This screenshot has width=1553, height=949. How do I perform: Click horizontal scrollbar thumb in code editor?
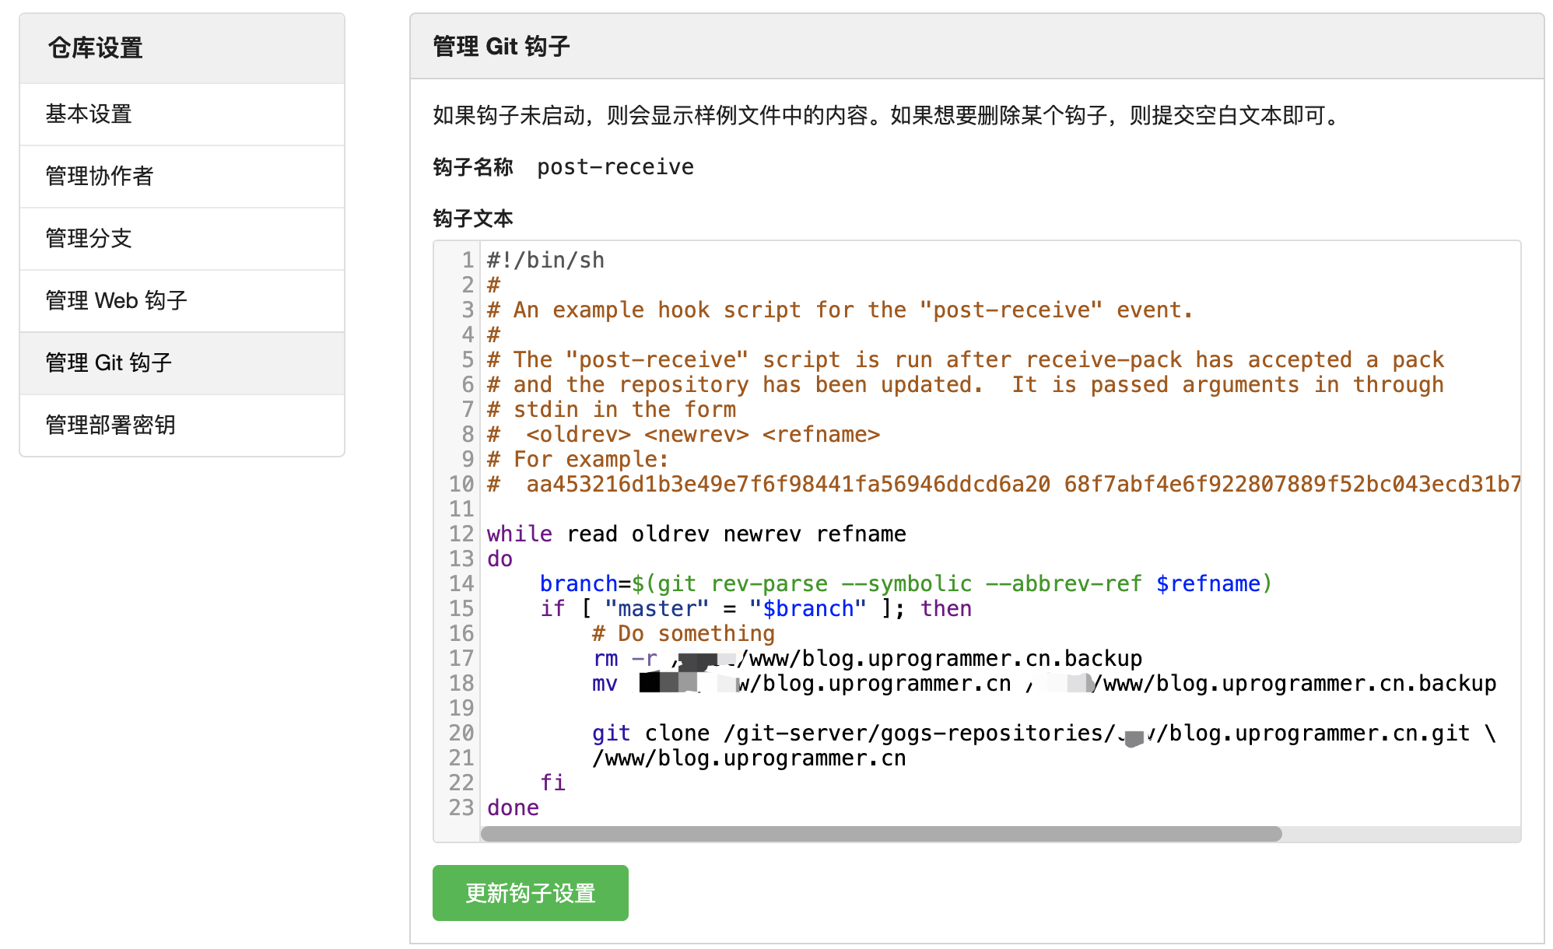point(881,834)
